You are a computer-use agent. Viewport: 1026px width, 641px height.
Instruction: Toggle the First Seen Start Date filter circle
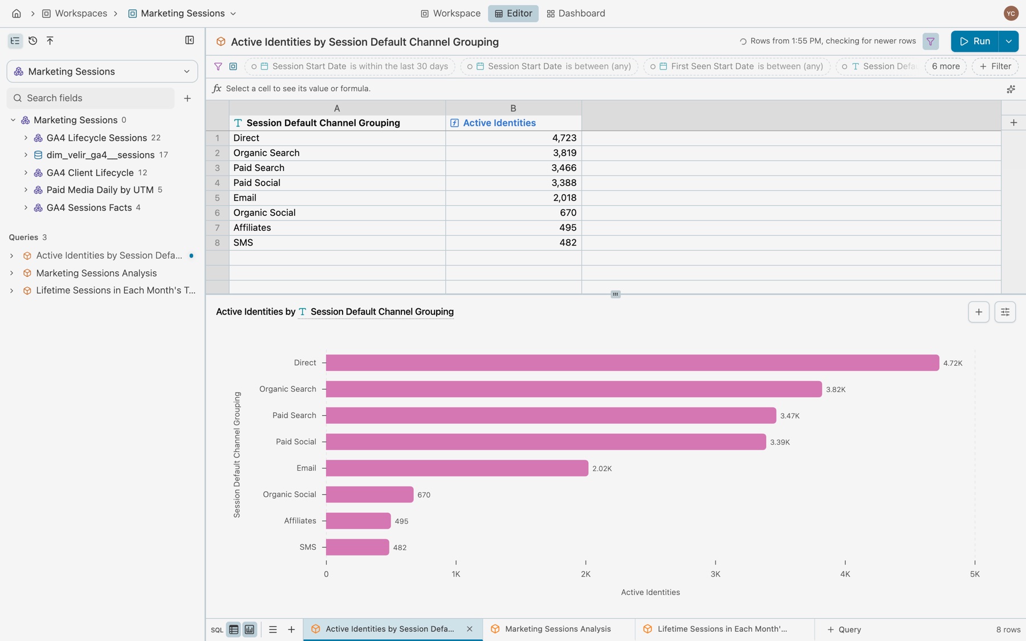(x=653, y=67)
